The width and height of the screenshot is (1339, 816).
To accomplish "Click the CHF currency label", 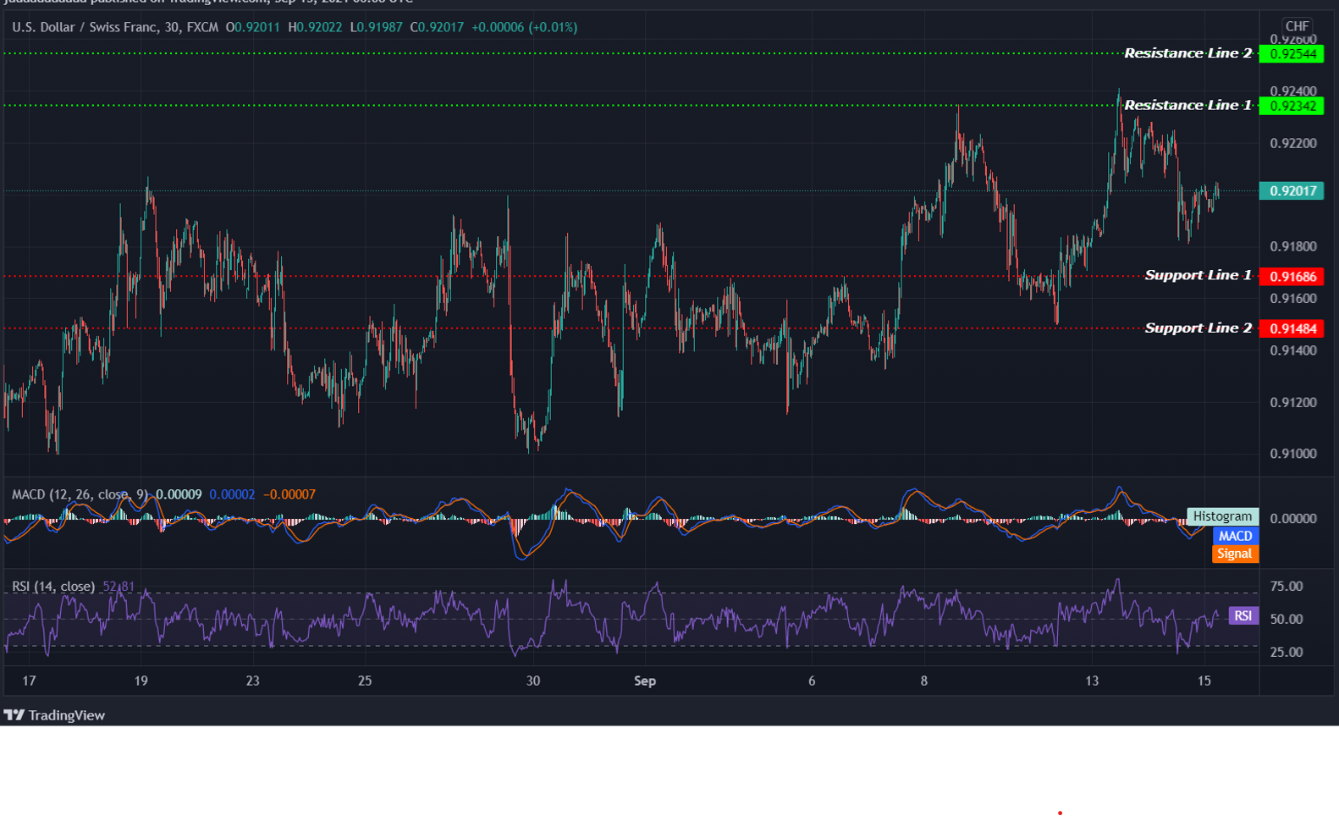I will point(1297,26).
